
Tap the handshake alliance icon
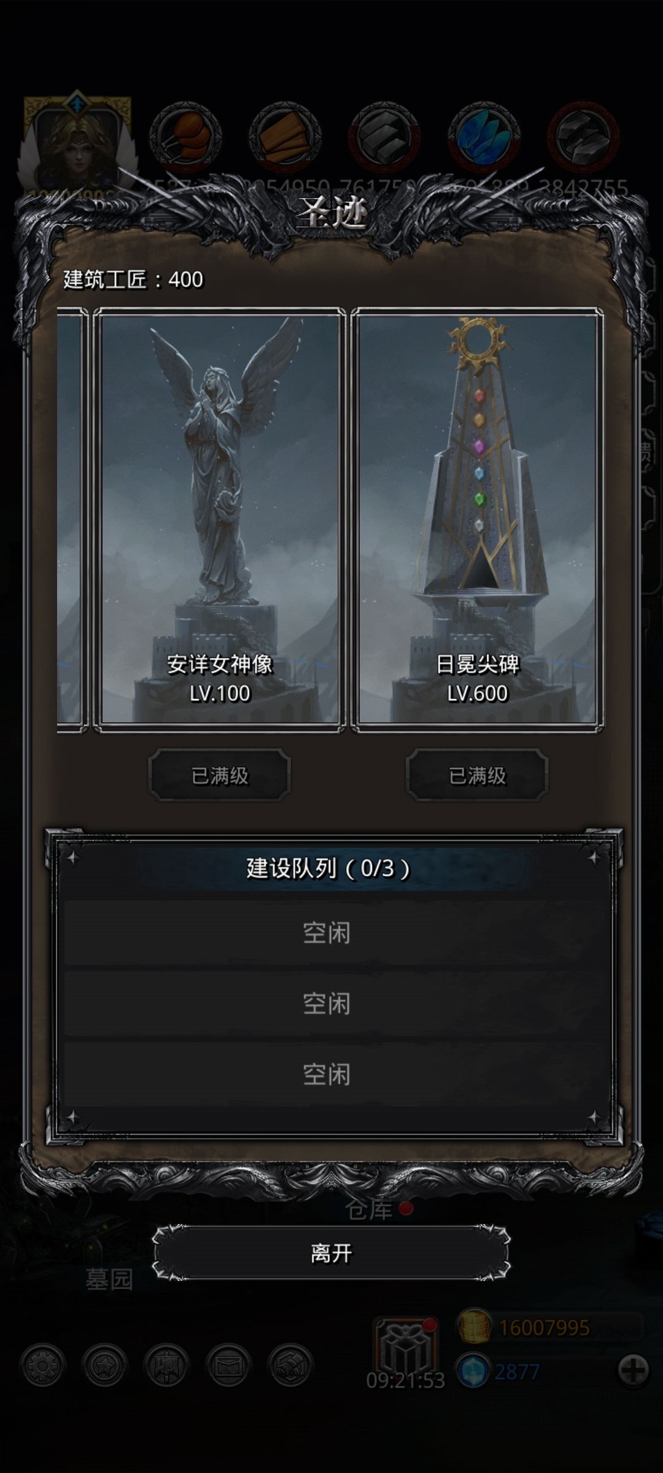[291, 1366]
